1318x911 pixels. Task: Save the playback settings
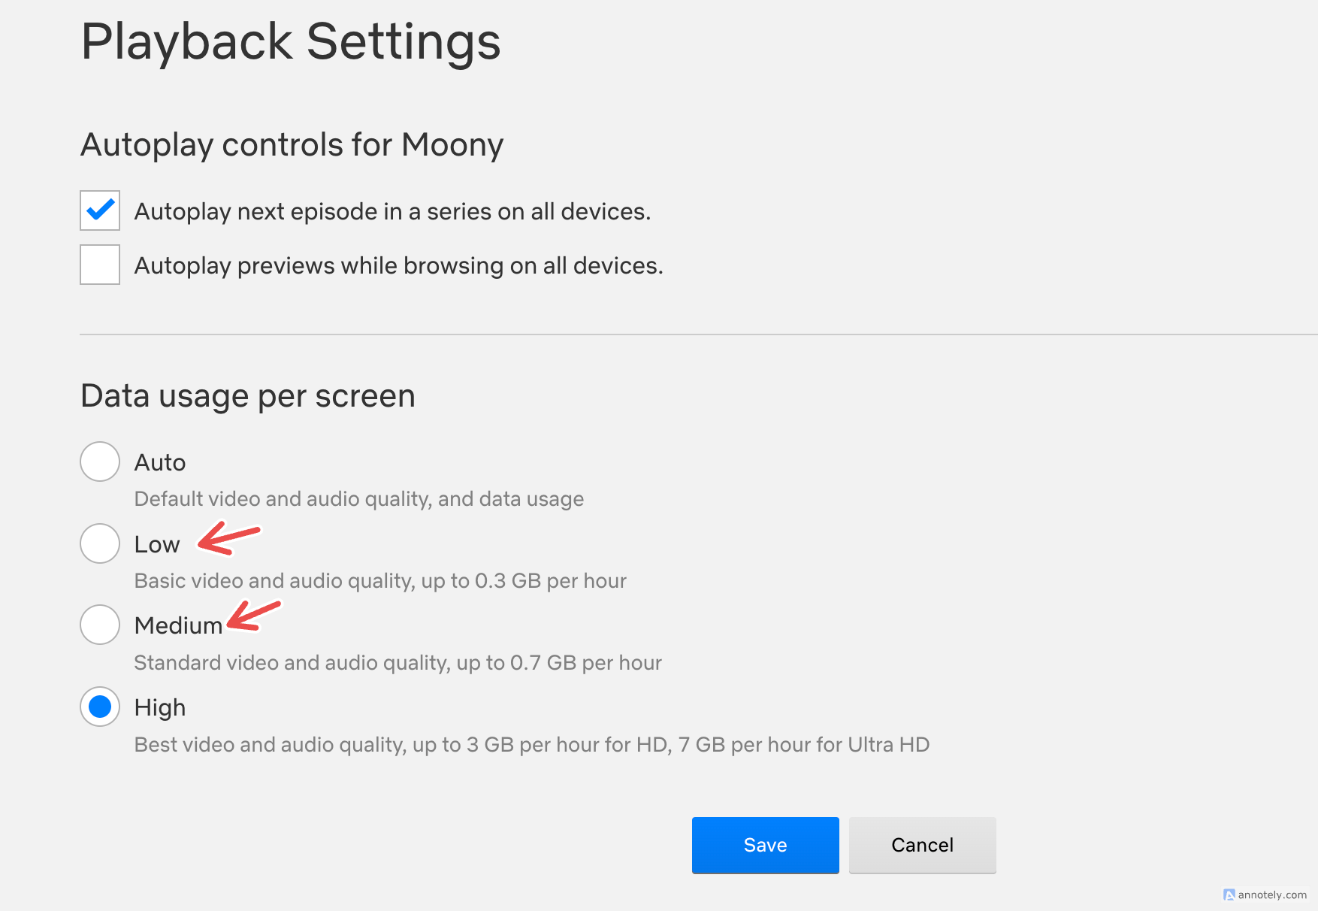click(x=765, y=845)
